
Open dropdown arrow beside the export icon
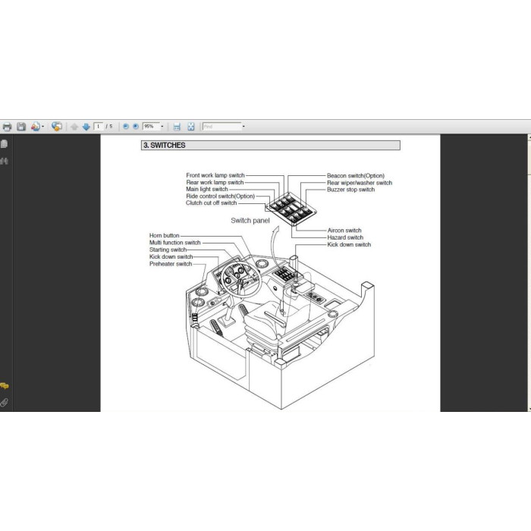42,127
